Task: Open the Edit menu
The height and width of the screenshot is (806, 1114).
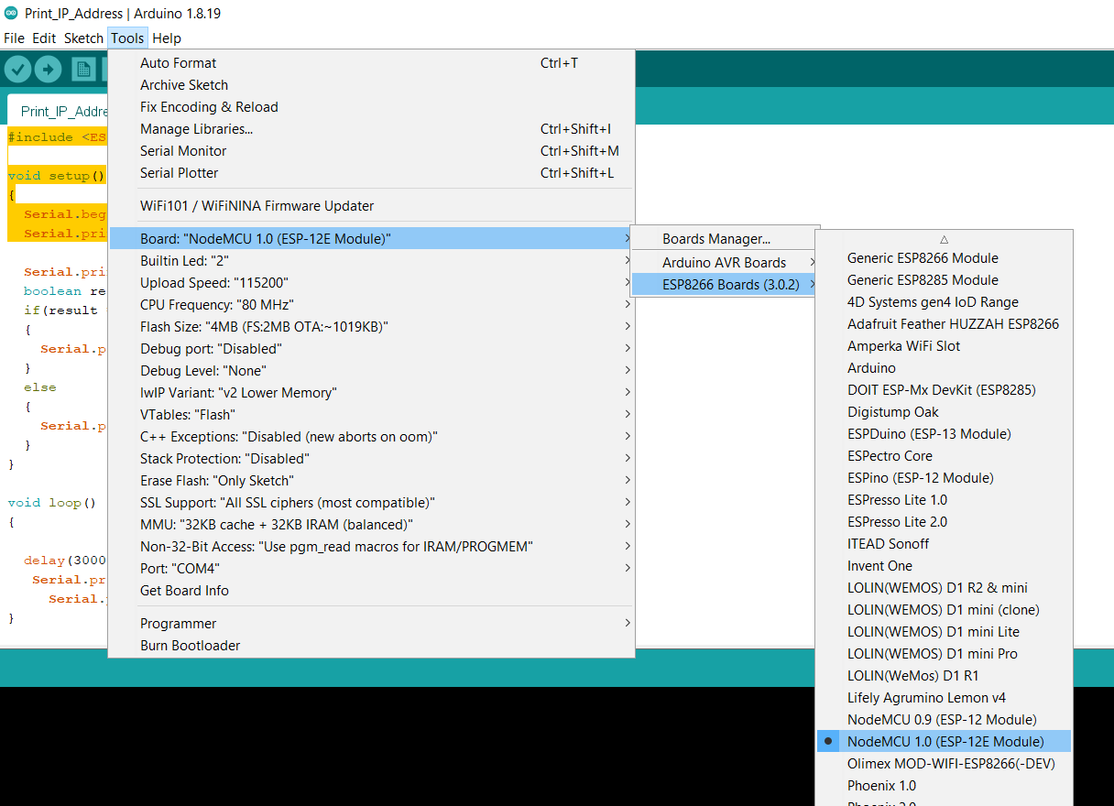Action: click(44, 38)
